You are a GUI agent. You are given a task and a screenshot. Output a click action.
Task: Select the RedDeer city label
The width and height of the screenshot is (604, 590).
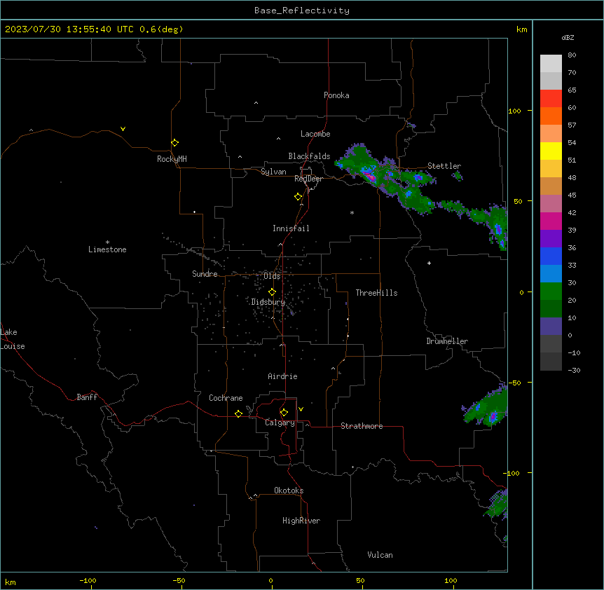tap(308, 179)
